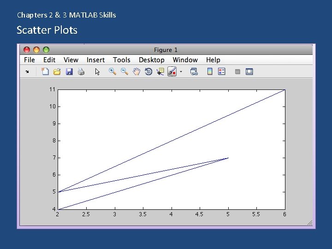Zoom Figure 1 window with green button
Screen dimensions: 332x249
click(46, 50)
